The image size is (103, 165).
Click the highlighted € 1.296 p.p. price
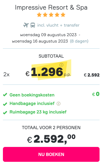(48, 72)
